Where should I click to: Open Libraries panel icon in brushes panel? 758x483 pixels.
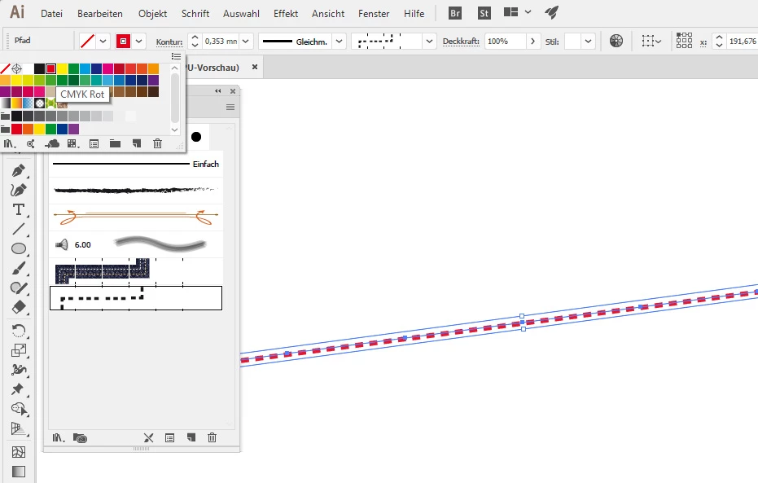pos(81,438)
